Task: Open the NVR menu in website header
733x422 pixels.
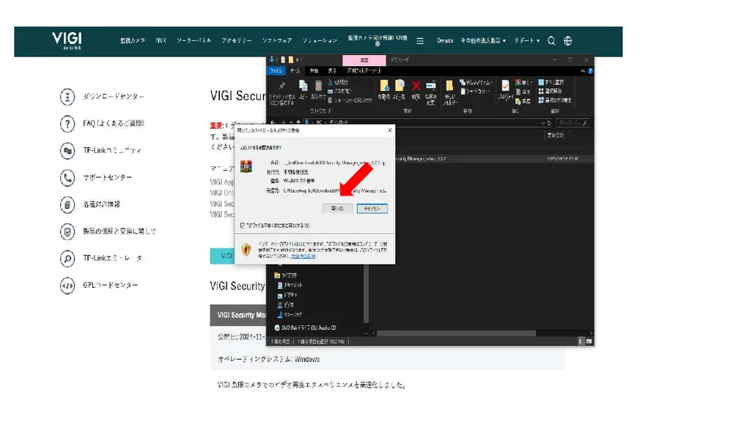Action: [161, 40]
